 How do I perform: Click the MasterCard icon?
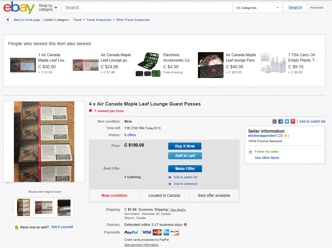coord(157,232)
